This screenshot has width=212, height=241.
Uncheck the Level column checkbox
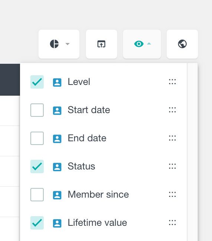[37, 82]
